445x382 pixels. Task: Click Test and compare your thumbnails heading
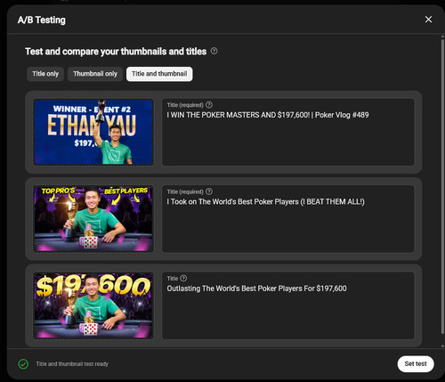click(x=116, y=52)
